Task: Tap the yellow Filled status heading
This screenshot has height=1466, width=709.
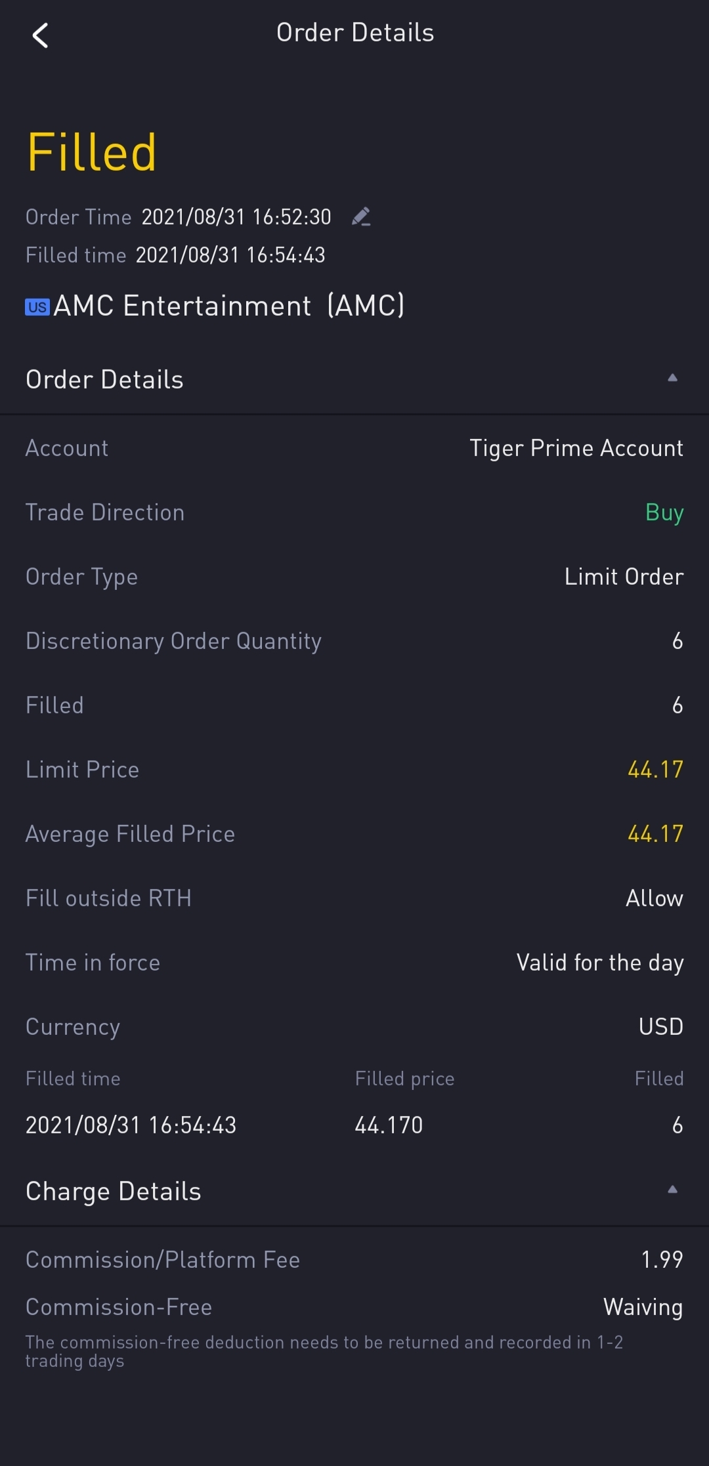Action: tap(92, 152)
